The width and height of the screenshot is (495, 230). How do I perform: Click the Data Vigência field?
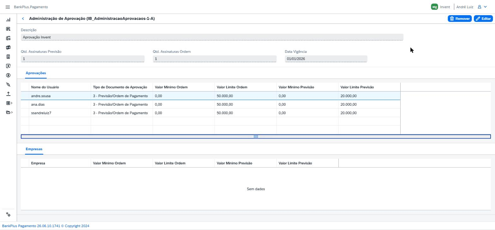(326, 59)
